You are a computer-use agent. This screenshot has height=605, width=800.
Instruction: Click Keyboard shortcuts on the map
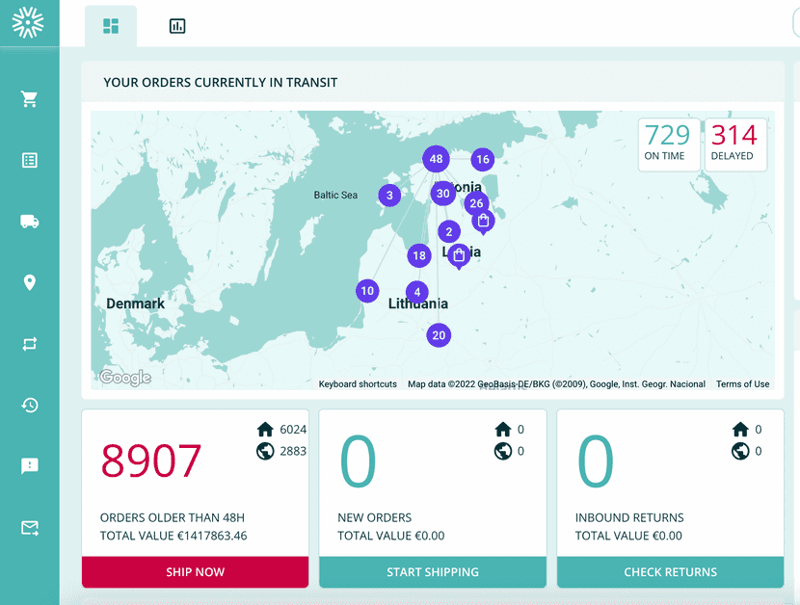(x=358, y=384)
